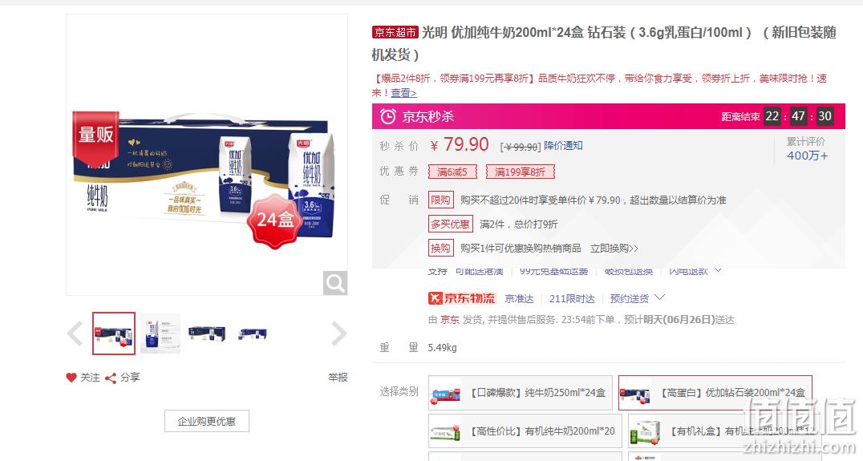Image resolution: width=863 pixels, height=461 pixels.
Task: Expand the 预约送货 delivery options chevron
Action: pyautogui.click(x=660, y=297)
